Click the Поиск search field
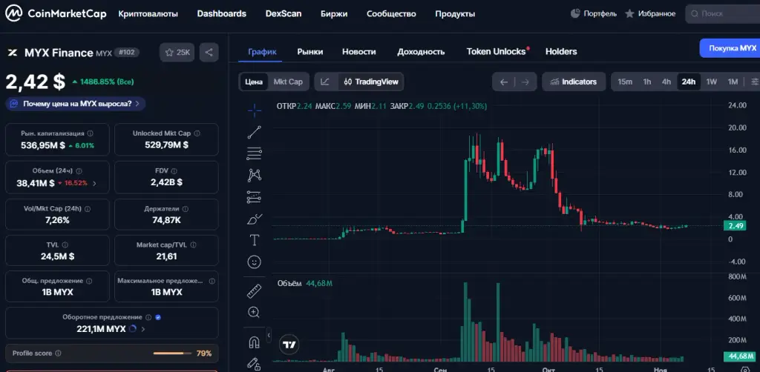760x372 pixels. point(722,13)
